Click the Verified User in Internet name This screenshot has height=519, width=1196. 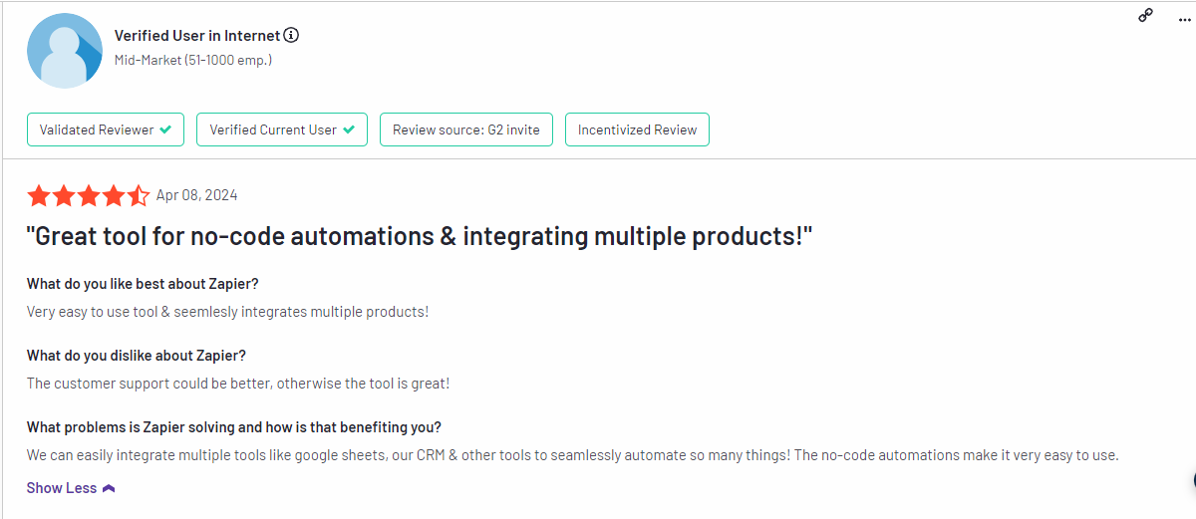196,35
